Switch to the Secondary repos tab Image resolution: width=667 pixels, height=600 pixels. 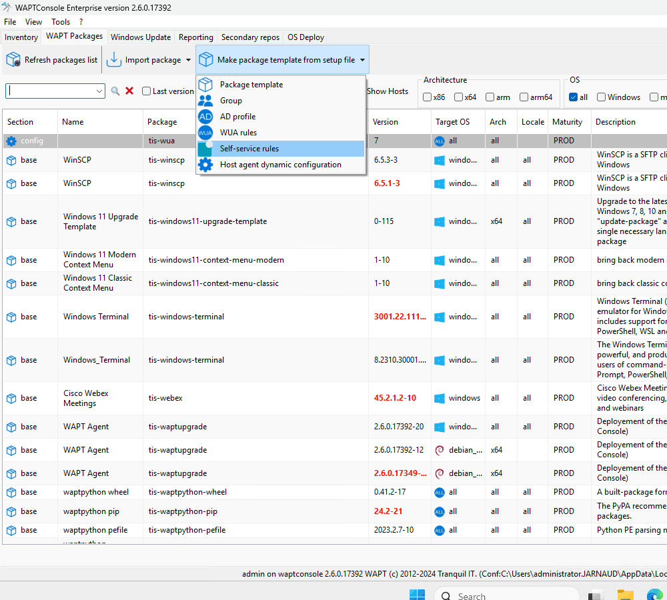tap(250, 37)
